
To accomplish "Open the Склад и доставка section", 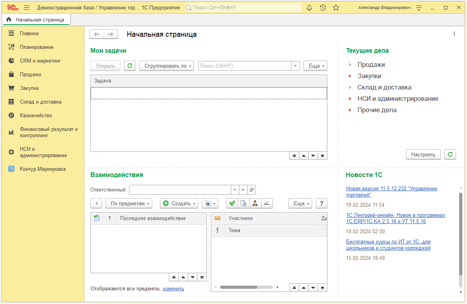I will (x=41, y=102).
